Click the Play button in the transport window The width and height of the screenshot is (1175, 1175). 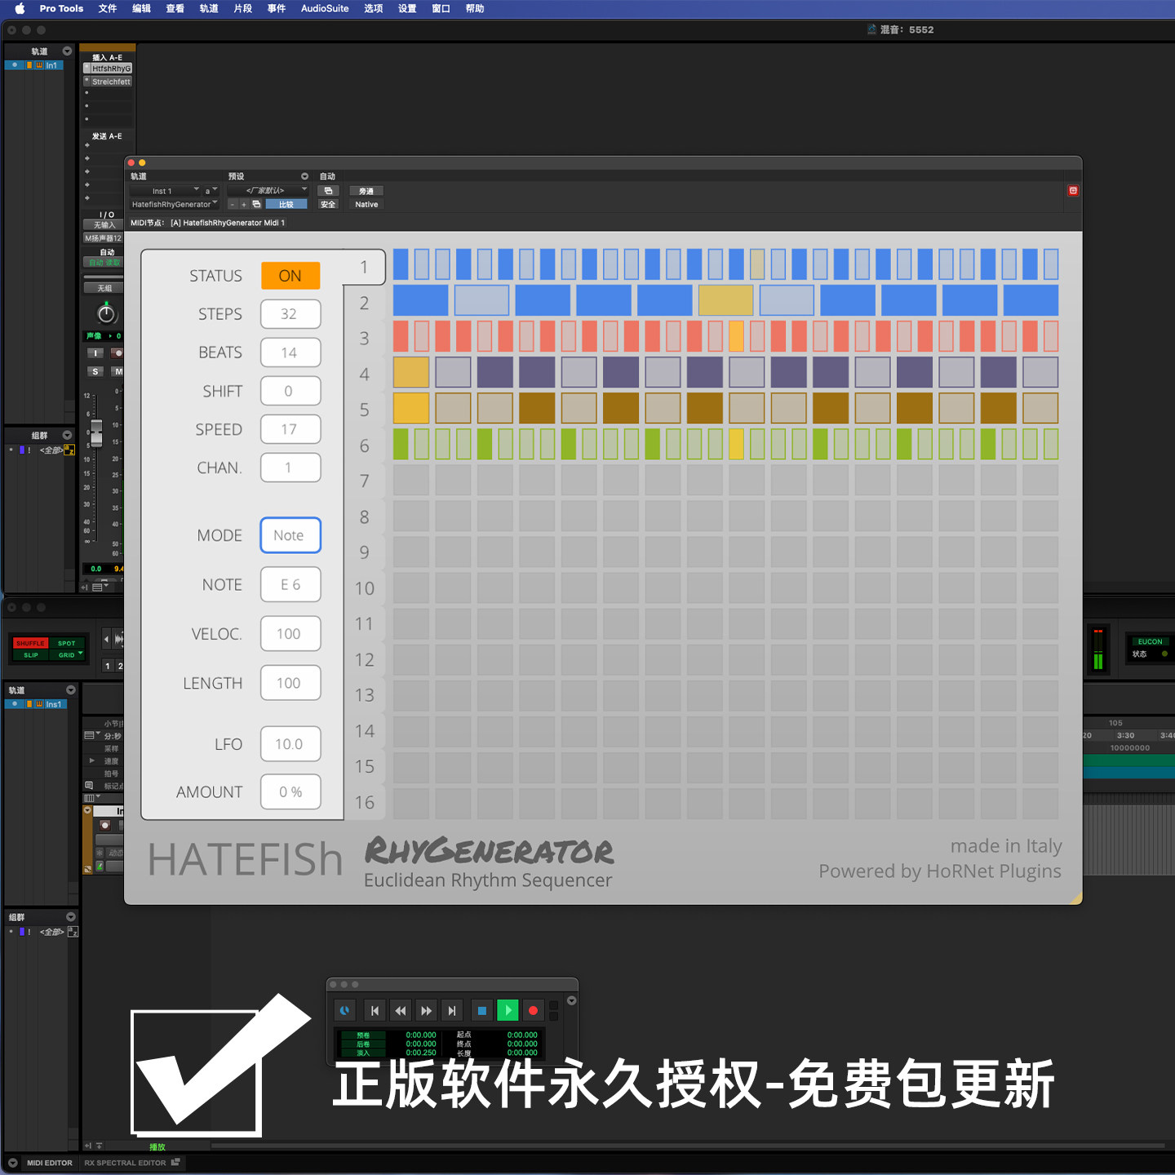coord(508,1010)
